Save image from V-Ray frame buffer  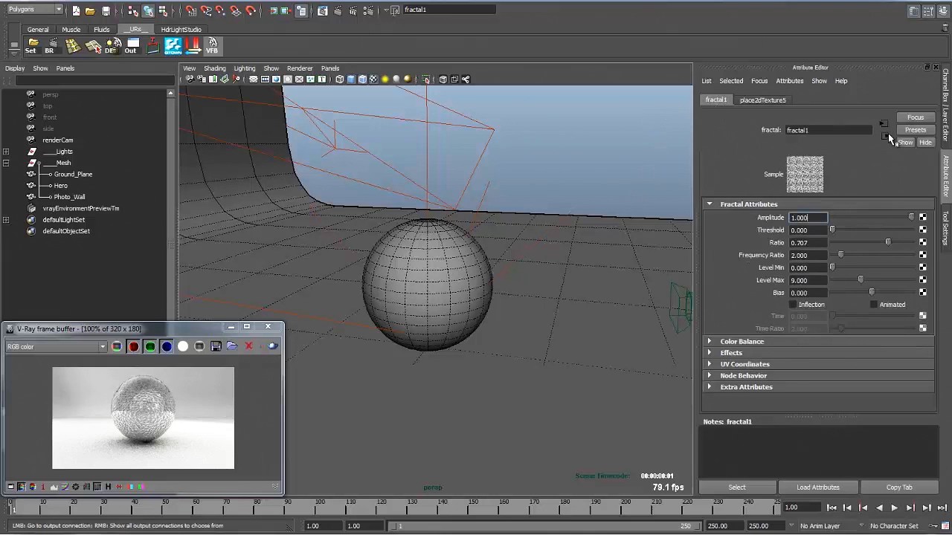tap(216, 346)
